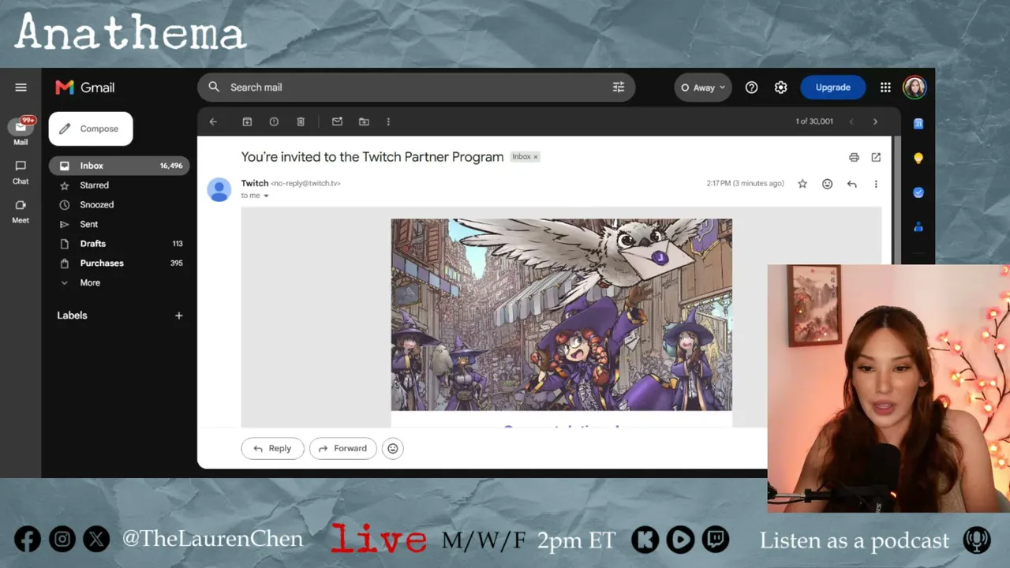The height and width of the screenshot is (568, 1010).
Task: Click the Forward button below the email
Action: pyautogui.click(x=343, y=448)
